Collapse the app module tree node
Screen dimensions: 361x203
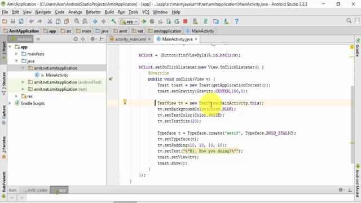coord(10,47)
